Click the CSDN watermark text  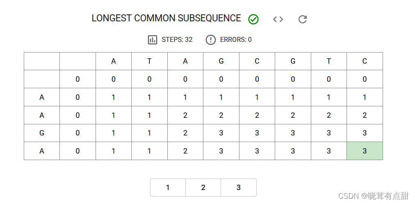pyautogui.click(x=374, y=196)
